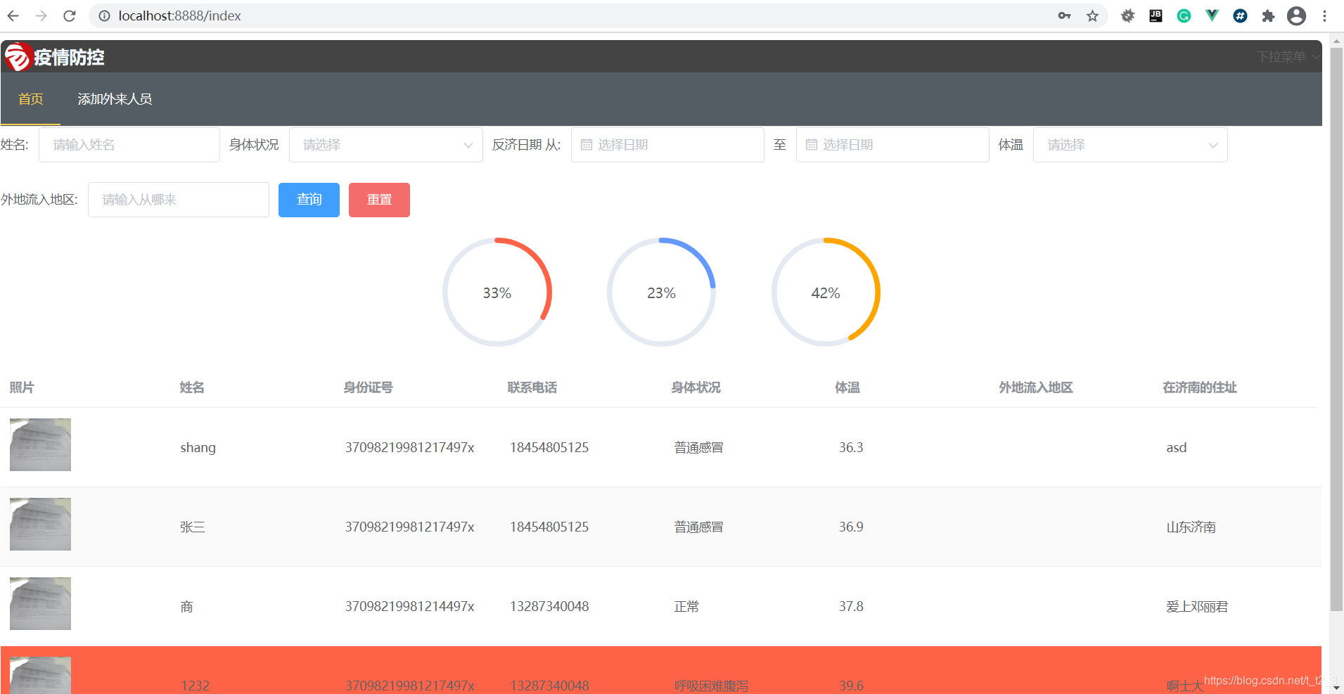Viewport: 1344px width, 694px height.
Task: Open the Chrome profile avatar
Action: pyautogui.click(x=1296, y=15)
